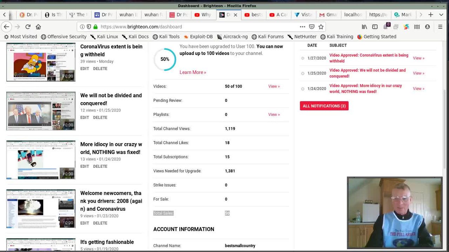
Task: Click the Learn More link
Action: tap(193, 72)
